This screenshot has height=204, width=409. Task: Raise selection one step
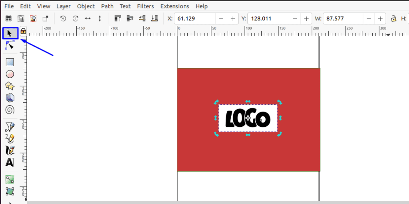tap(130, 19)
